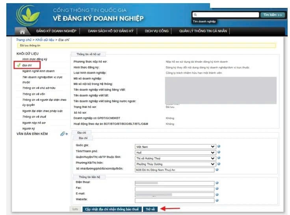Viewport: 290px width, 215px height.
Task: Click in the top search input field
Action: [x=226, y=15]
